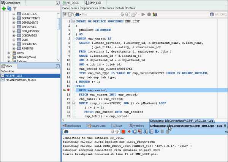Expand the Editioning Views node
228x162 pixels.
[x=9, y=57]
